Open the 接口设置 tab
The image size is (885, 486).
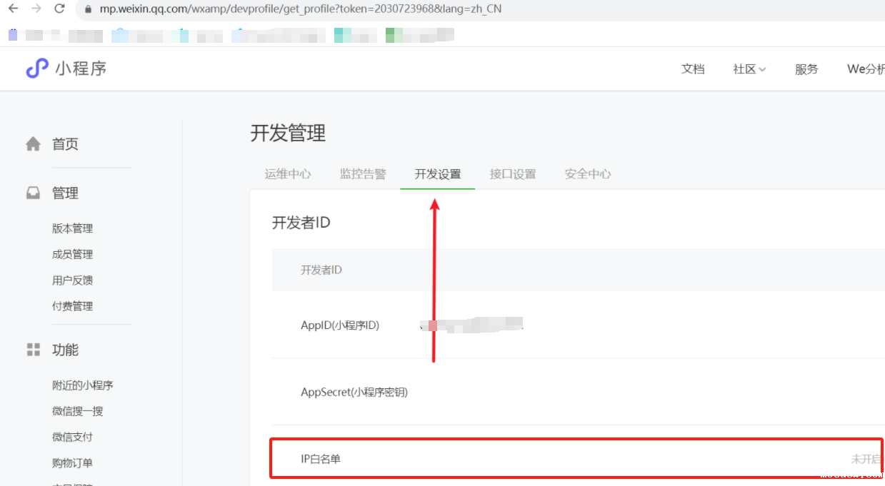tap(513, 174)
